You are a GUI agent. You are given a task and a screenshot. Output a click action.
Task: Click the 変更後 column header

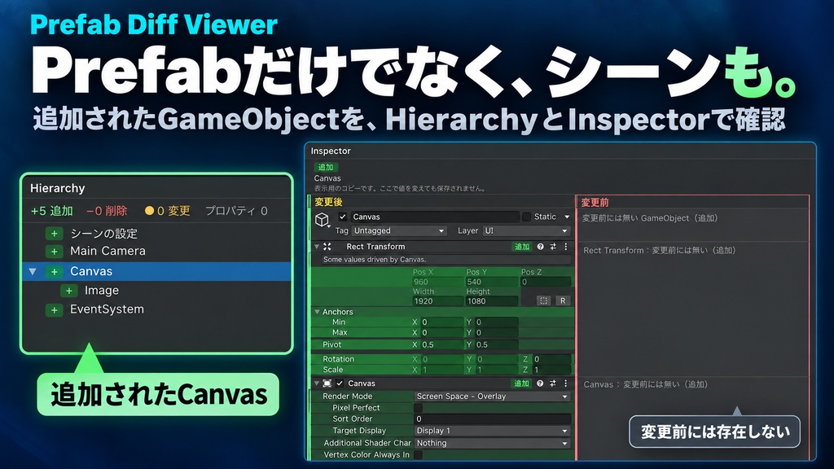click(x=328, y=202)
